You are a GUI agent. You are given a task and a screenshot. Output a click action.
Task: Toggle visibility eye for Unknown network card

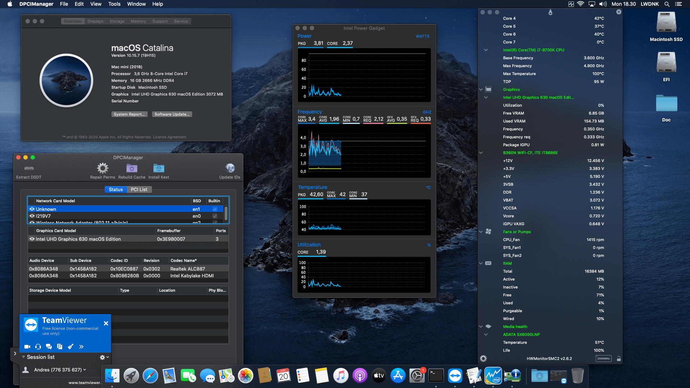point(32,209)
